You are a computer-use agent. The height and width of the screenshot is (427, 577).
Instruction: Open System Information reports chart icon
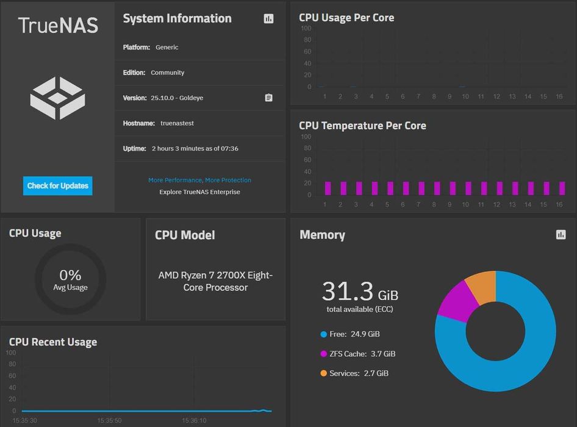[x=268, y=19]
